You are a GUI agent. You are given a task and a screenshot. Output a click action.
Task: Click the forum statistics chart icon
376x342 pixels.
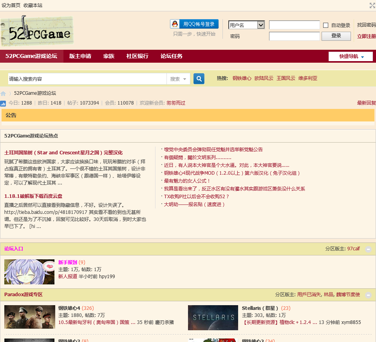click(3, 103)
